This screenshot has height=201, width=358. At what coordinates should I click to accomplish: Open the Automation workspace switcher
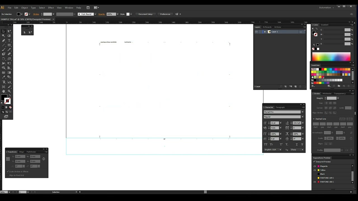326,8
